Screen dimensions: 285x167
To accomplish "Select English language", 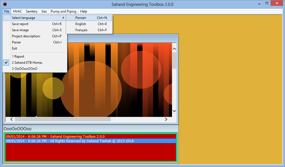I will [x=89, y=24].
